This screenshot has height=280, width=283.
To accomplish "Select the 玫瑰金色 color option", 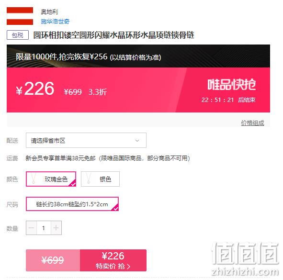I will click(x=51, y=179).
